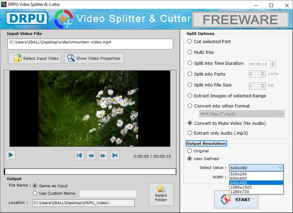Skip to the end of the video

pos(115,155)
